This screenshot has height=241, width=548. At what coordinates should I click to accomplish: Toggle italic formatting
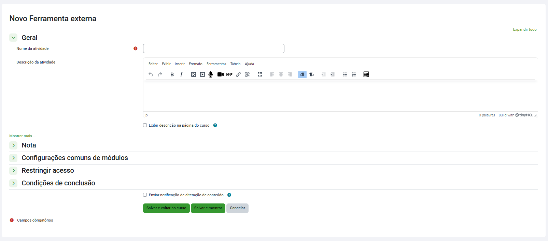click(x=181, y=74)
